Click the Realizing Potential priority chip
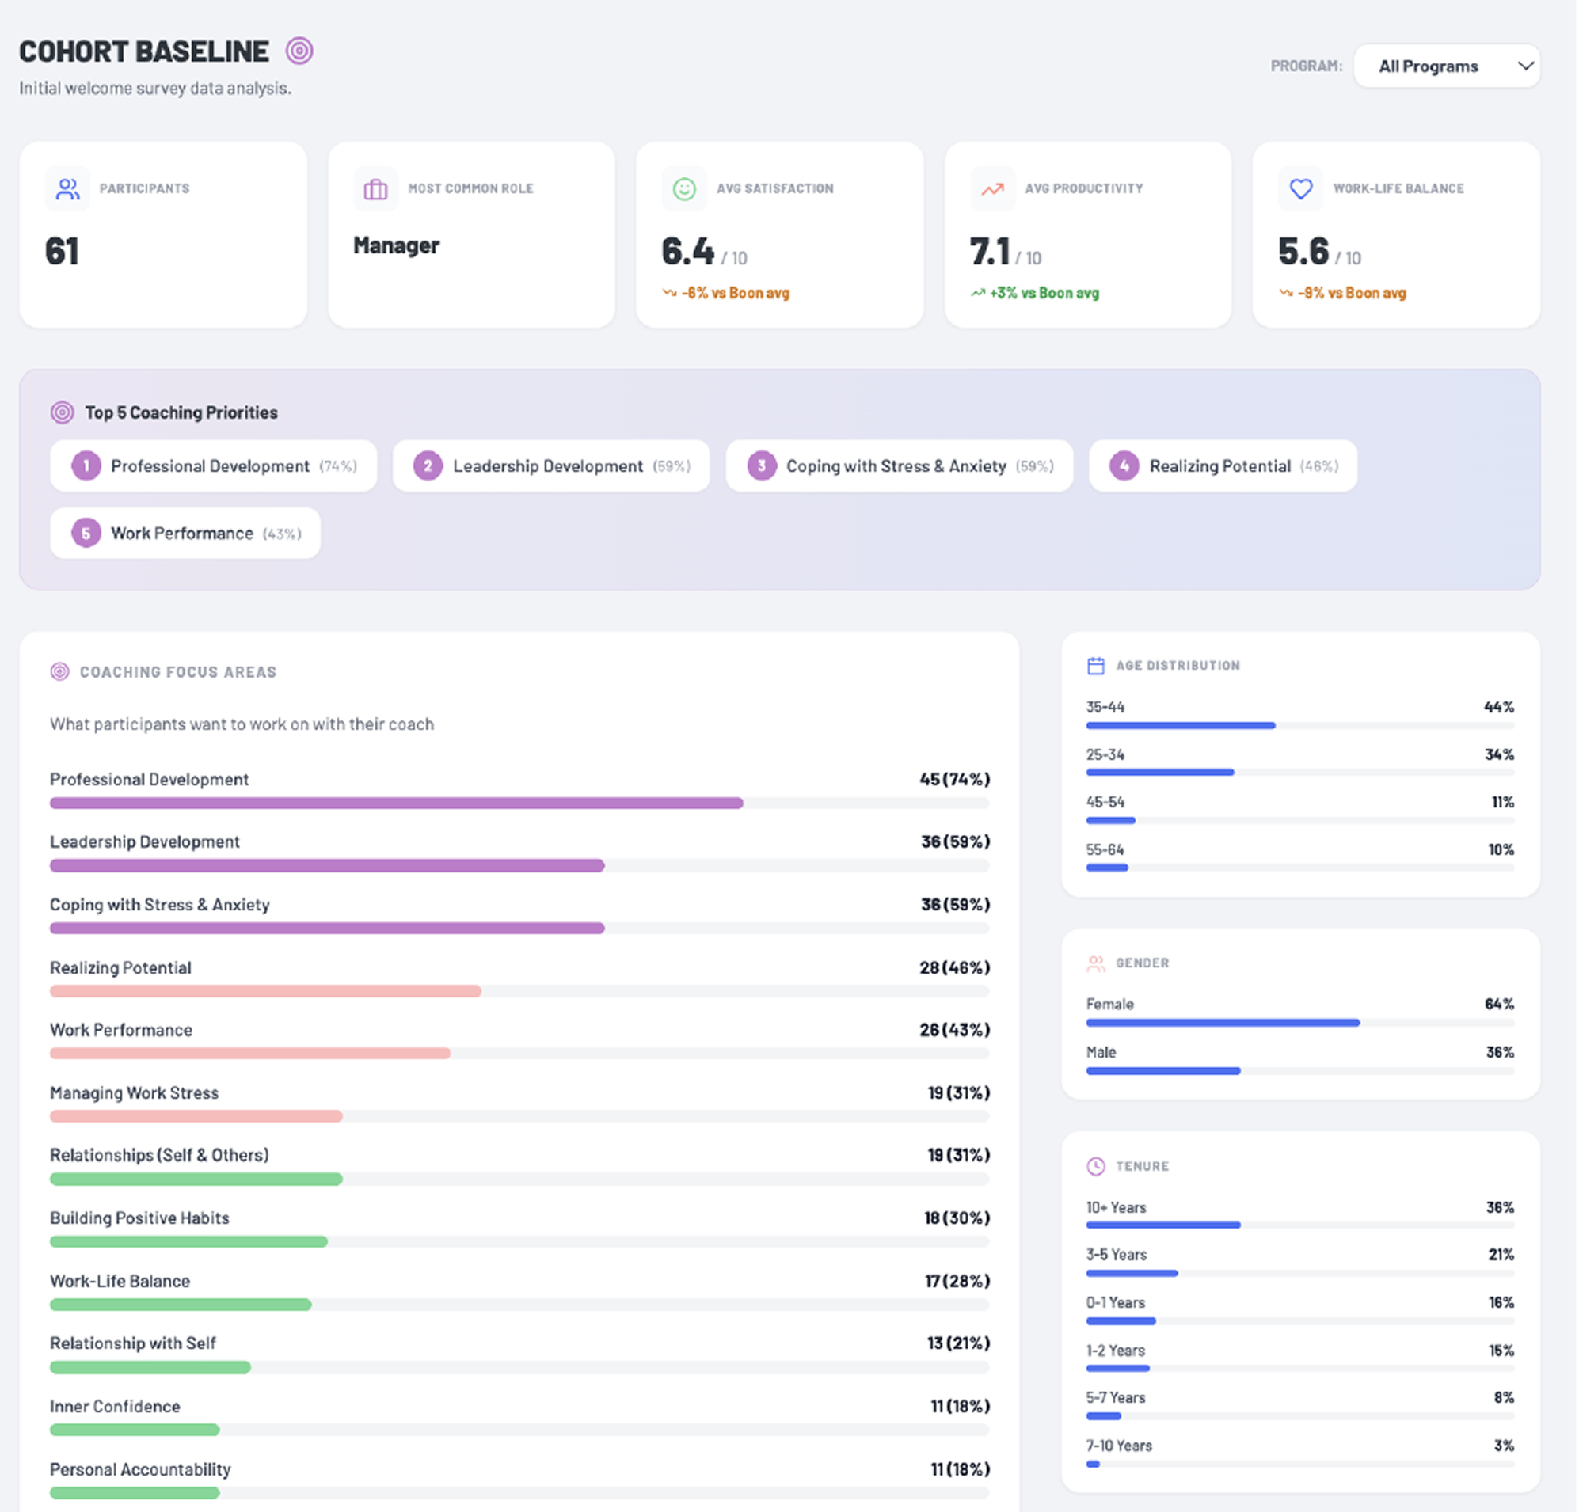Screen dimensions: 1579x1512 [x=1222, y=465]
